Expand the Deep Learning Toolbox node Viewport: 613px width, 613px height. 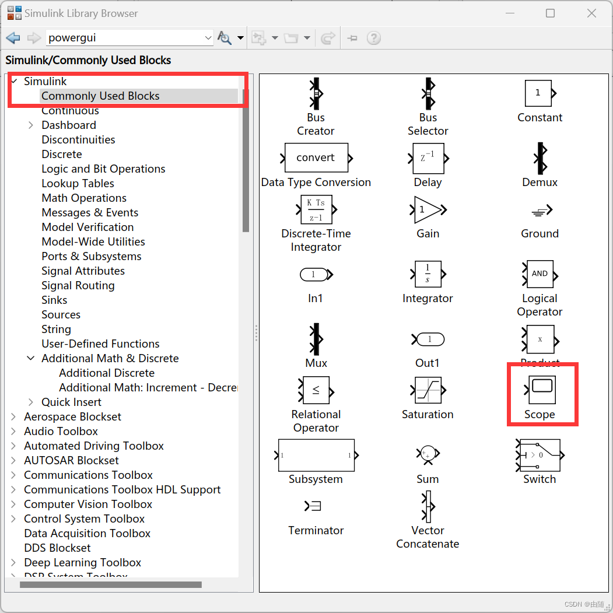click(13, 562)
